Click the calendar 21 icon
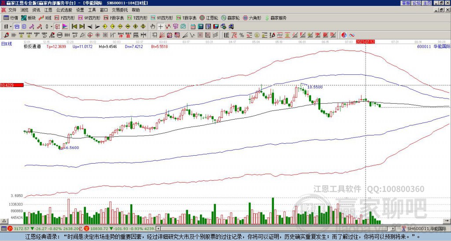The image size is (451, 241). point(193,27)
